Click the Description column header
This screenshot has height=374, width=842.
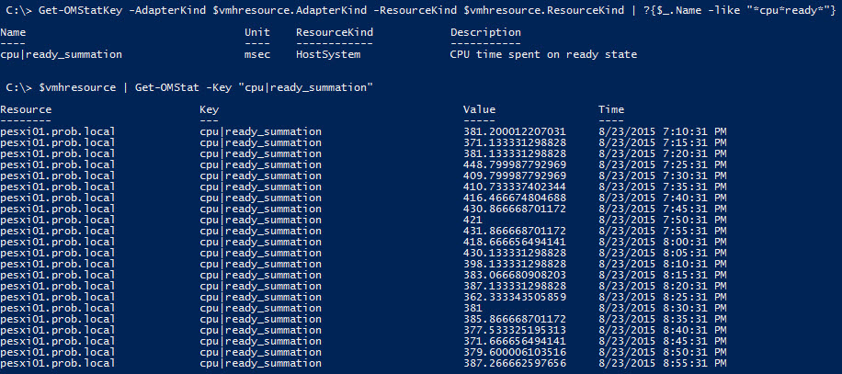(x=485, y=32)
